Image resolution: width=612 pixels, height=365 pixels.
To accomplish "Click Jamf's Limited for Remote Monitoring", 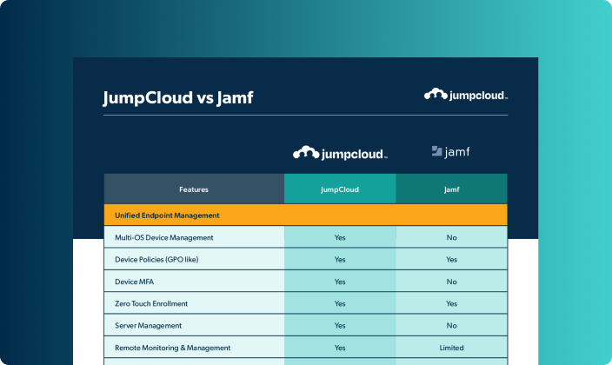I will (x=451, y=348).
